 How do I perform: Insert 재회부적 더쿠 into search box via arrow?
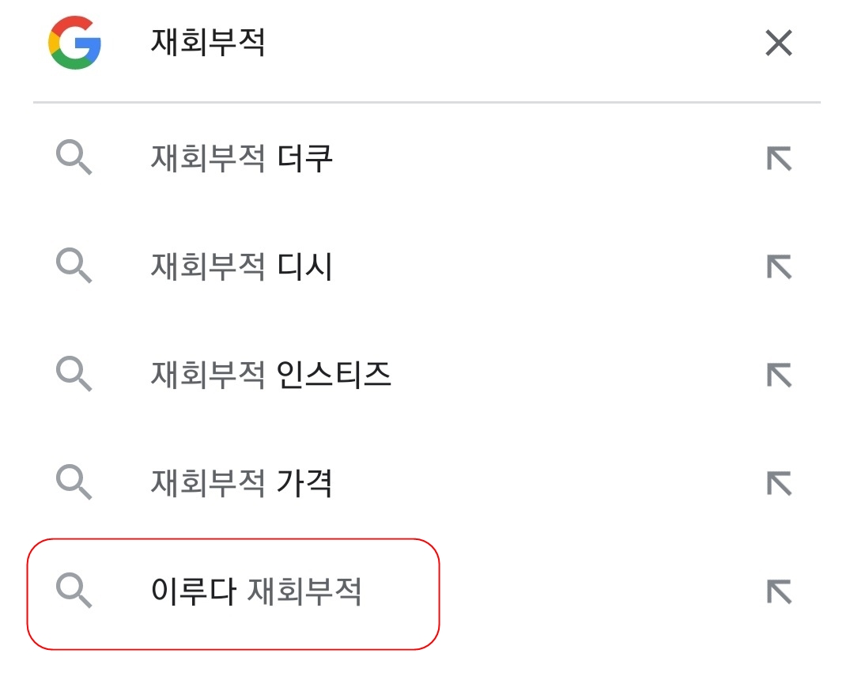tap(779, 160)
